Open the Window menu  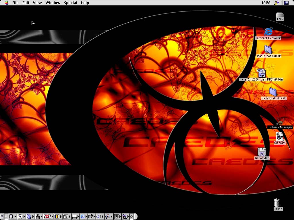pyautogui.click(x=53, y=3)
